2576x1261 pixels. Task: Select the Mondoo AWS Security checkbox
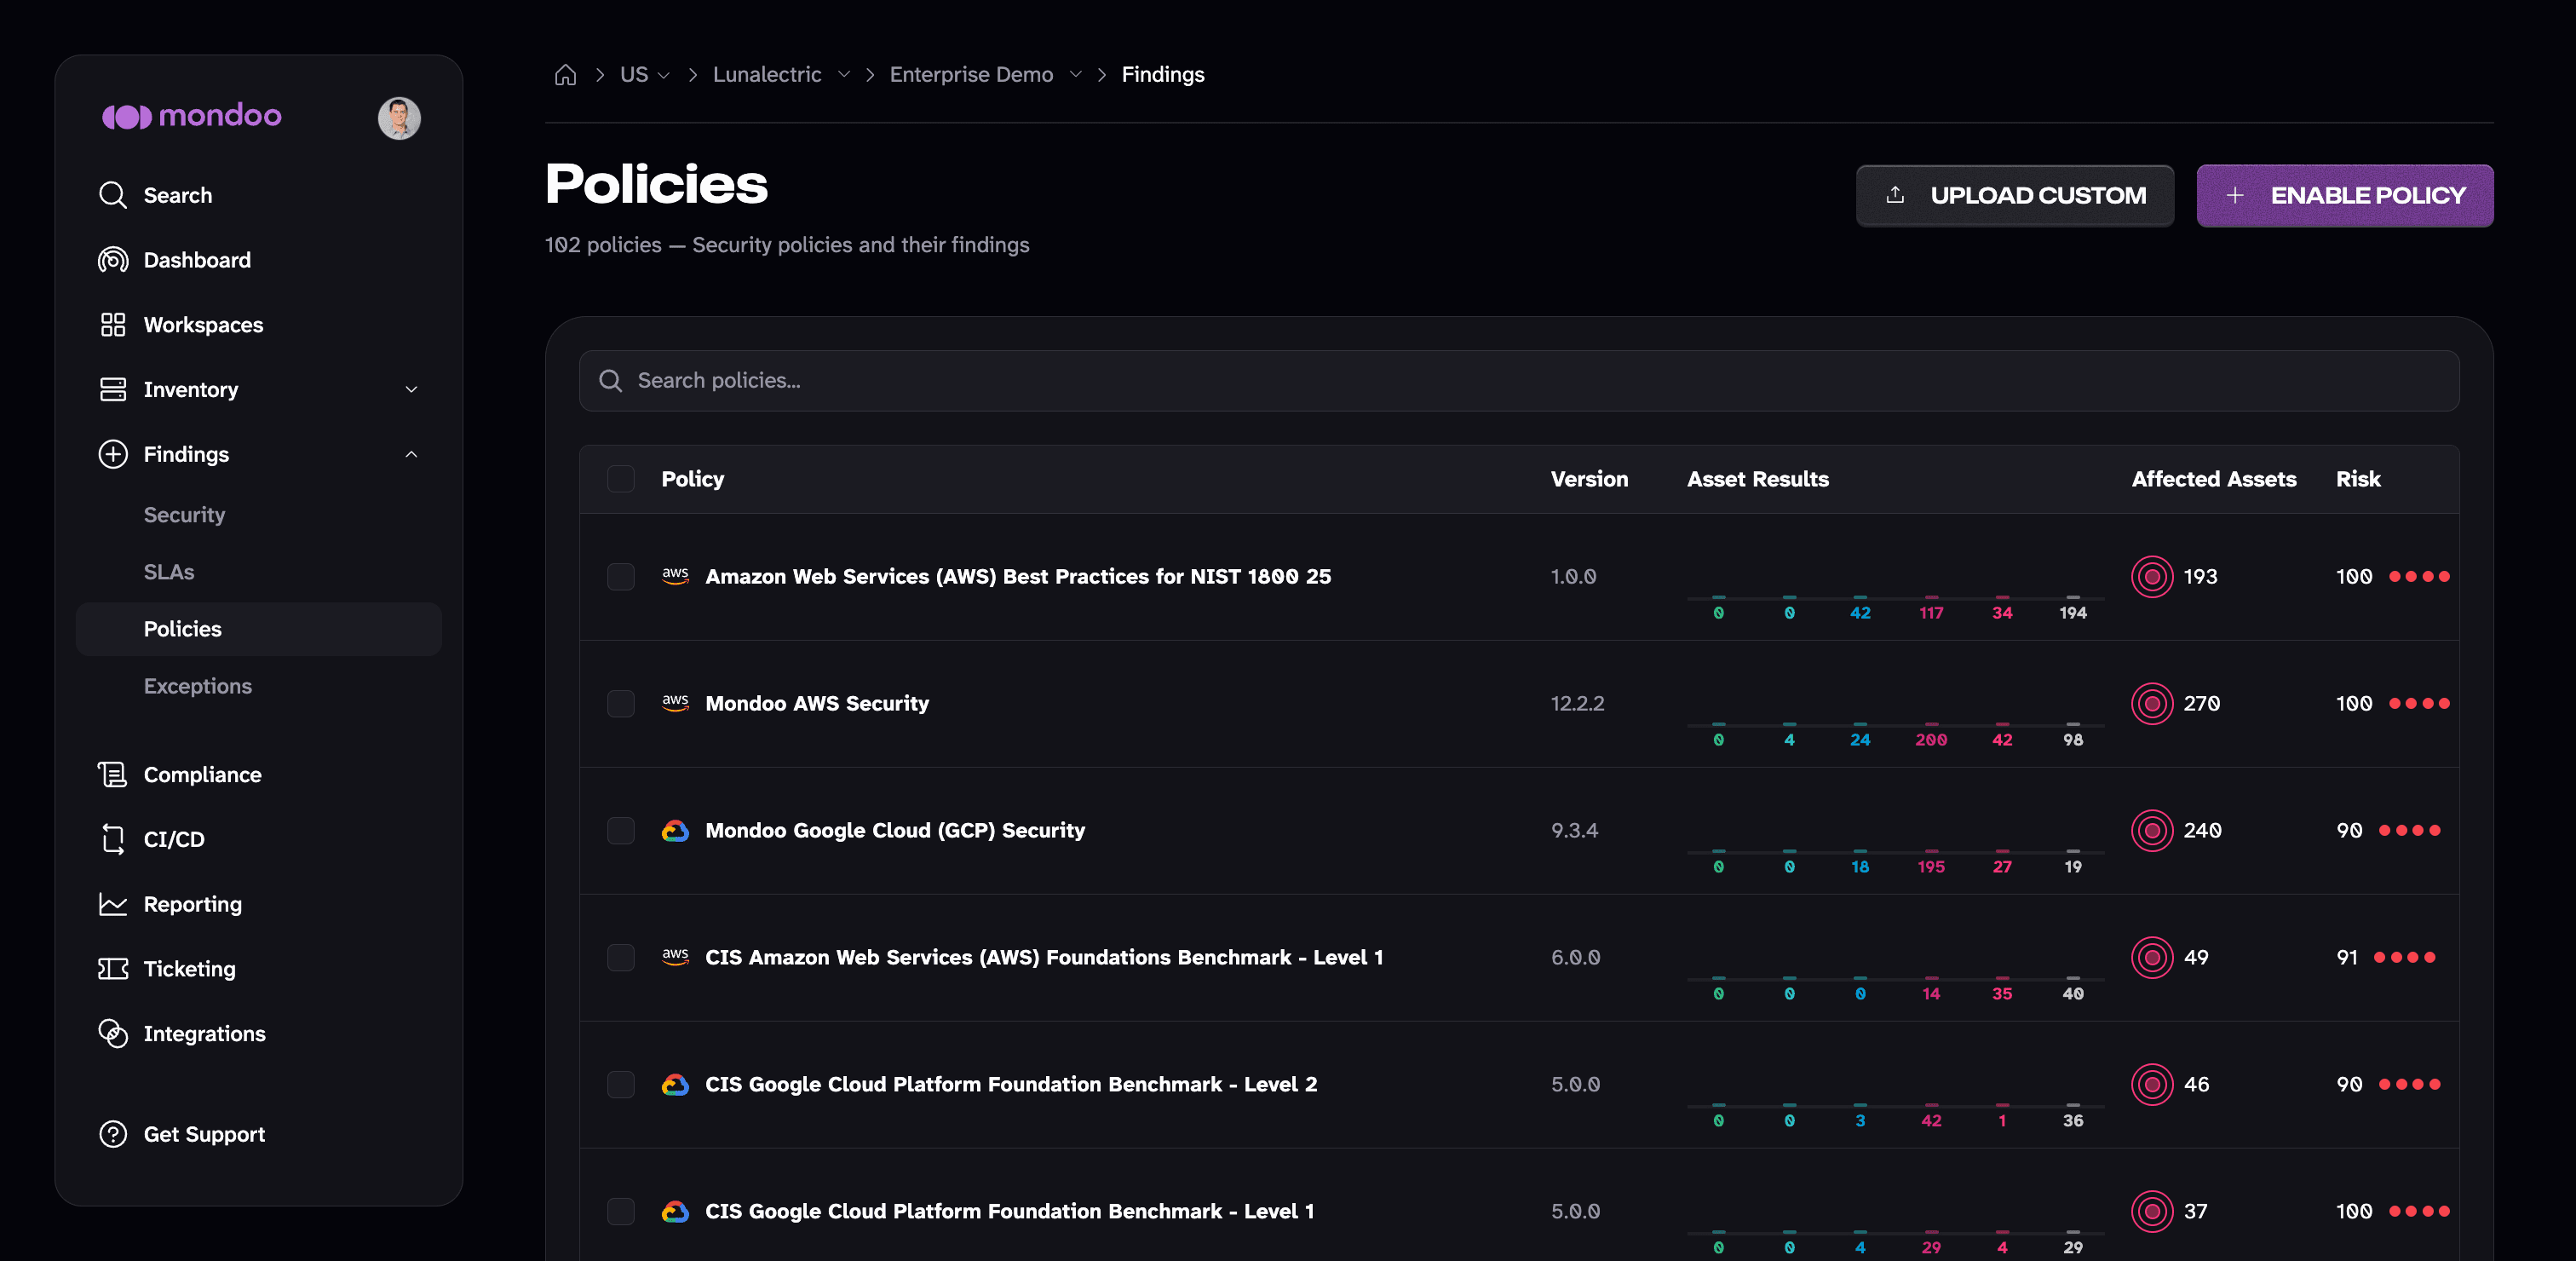click(x=621, y=703)
